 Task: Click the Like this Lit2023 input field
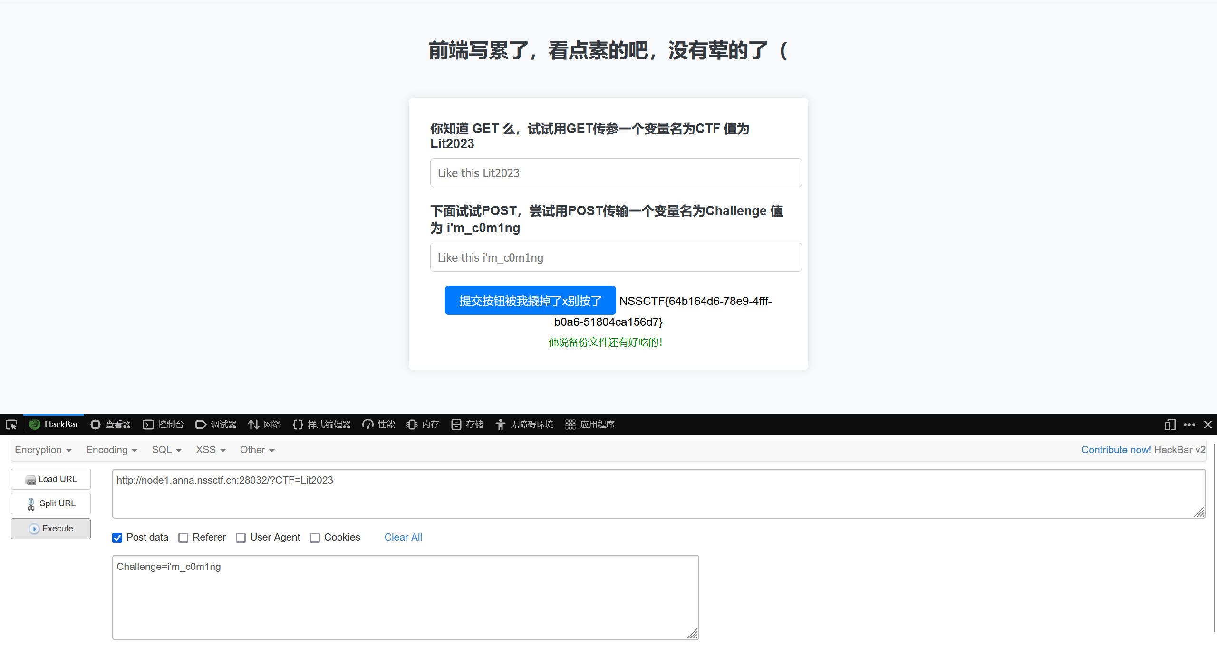pyautogui.click(x=616, y=173)
